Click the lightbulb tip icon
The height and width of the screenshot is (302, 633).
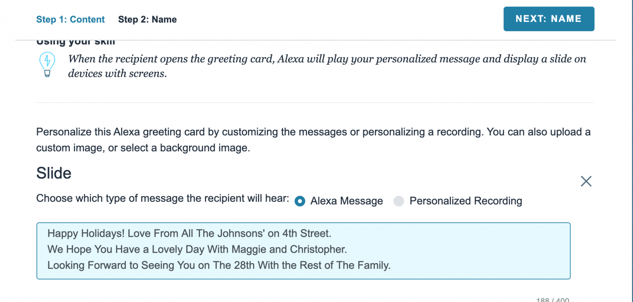tap(47, 64)
